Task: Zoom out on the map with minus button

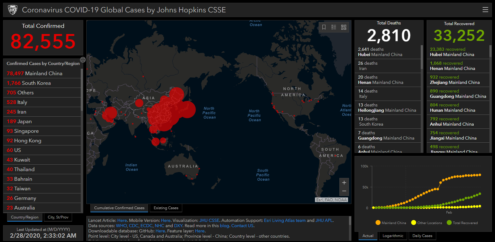Action: pyautogui.click(x=344, y=191)
